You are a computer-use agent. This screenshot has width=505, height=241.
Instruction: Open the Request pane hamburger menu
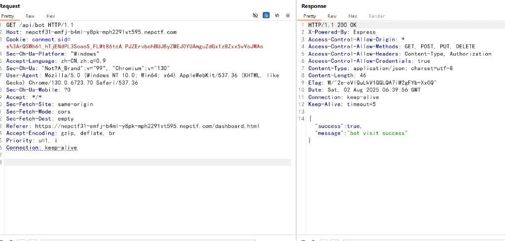click(x=288, y=15)
